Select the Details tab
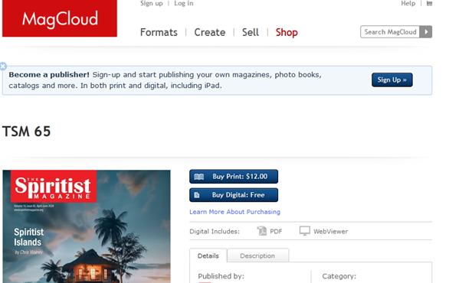472x283 pixels. coord(208,255)
